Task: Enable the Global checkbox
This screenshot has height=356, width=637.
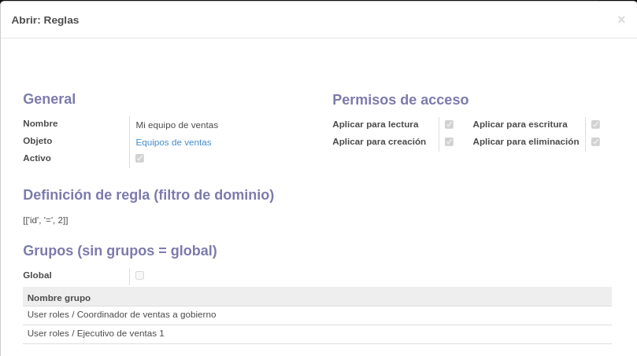Action: [139, 275]
